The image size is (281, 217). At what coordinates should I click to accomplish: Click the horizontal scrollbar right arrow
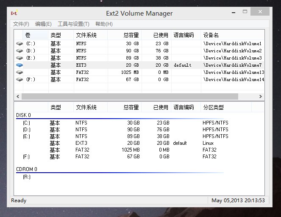pos(261,97)
